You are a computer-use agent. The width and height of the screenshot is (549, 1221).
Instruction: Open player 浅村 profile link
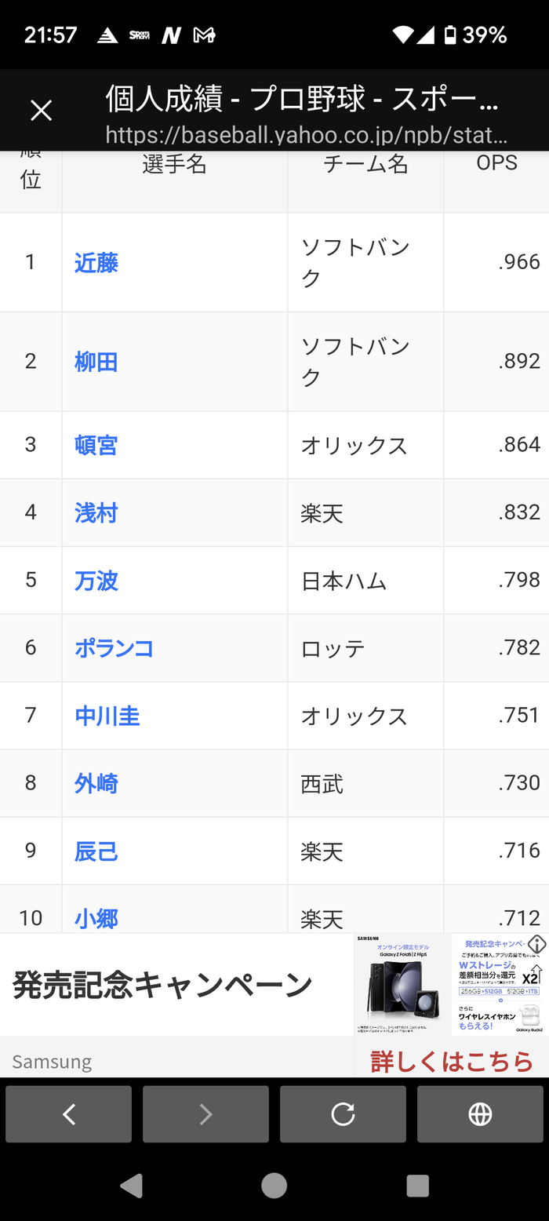coord(96,512)
